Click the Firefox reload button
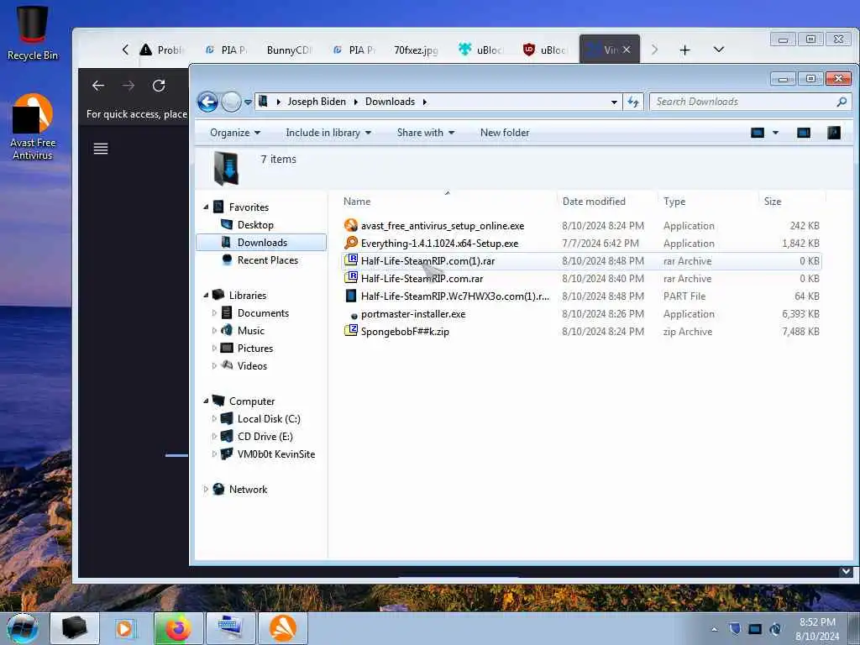 coord(159,86)
